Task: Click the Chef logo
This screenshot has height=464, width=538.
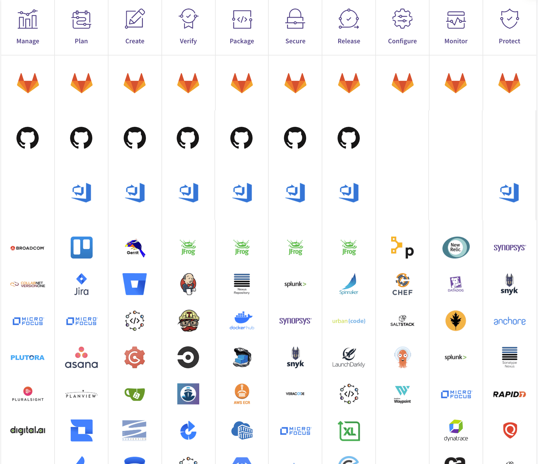Action: point(402,284)
